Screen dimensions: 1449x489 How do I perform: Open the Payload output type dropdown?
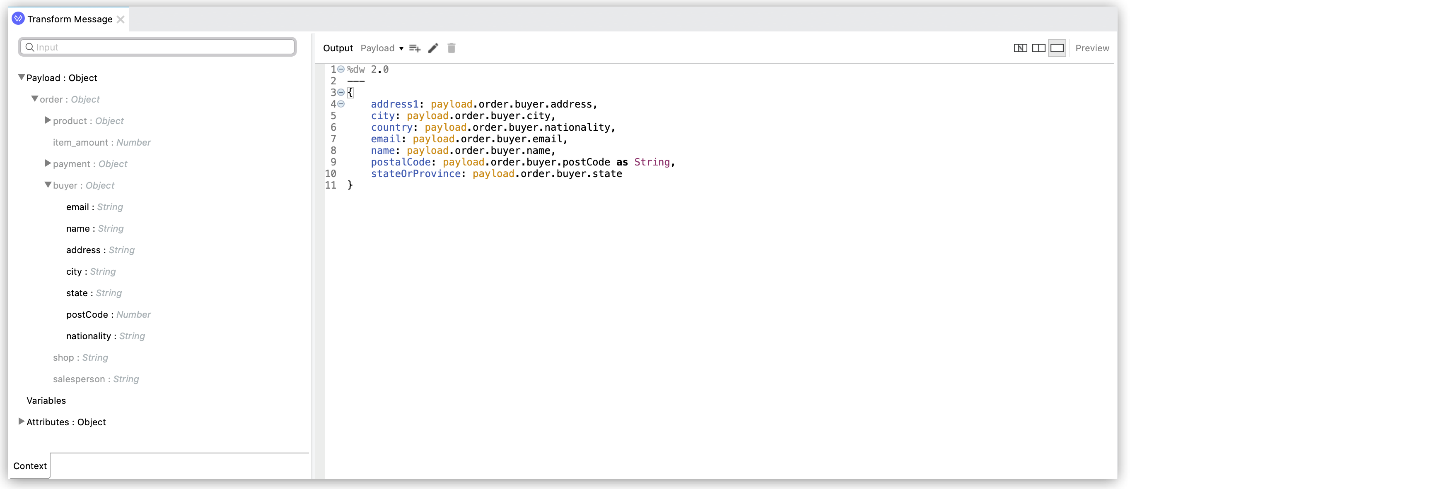click(382, 48)
